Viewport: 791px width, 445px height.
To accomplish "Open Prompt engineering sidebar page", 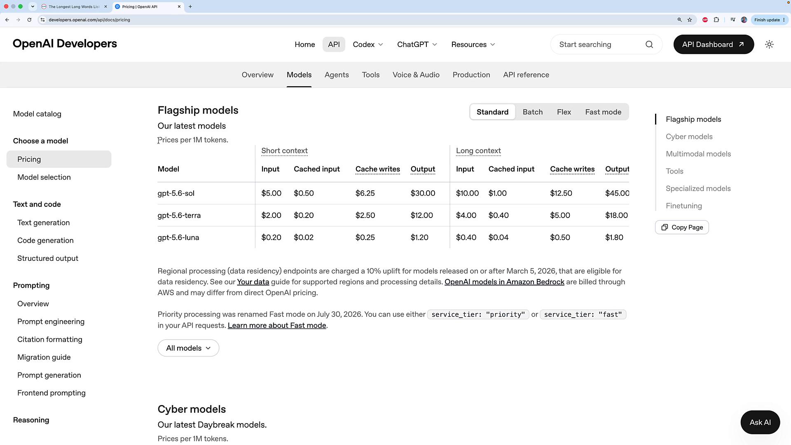I will (51, 321).
